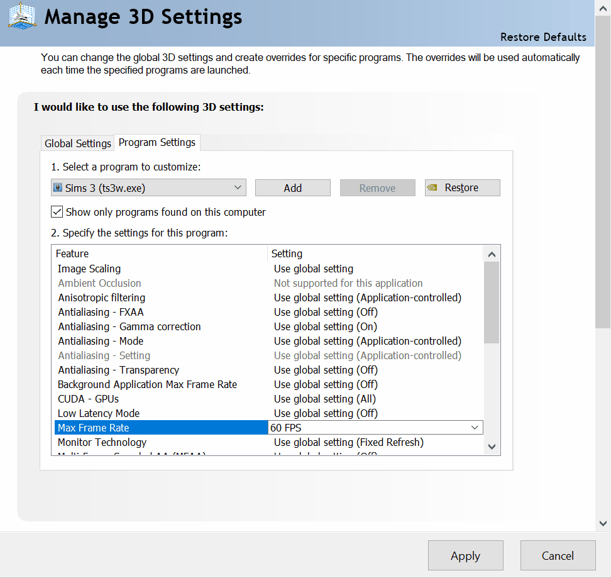611x578 pixels.
Task: Click the NVIDIA logo on Restore button
Action: [432, 187]
